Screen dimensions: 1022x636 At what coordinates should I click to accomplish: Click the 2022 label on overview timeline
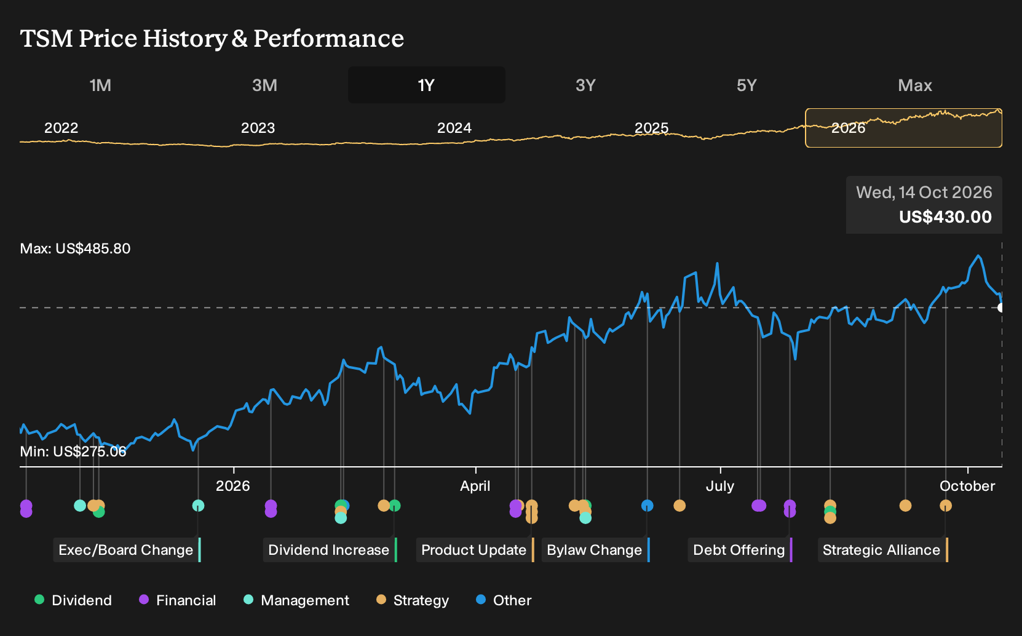click(61, 128)
